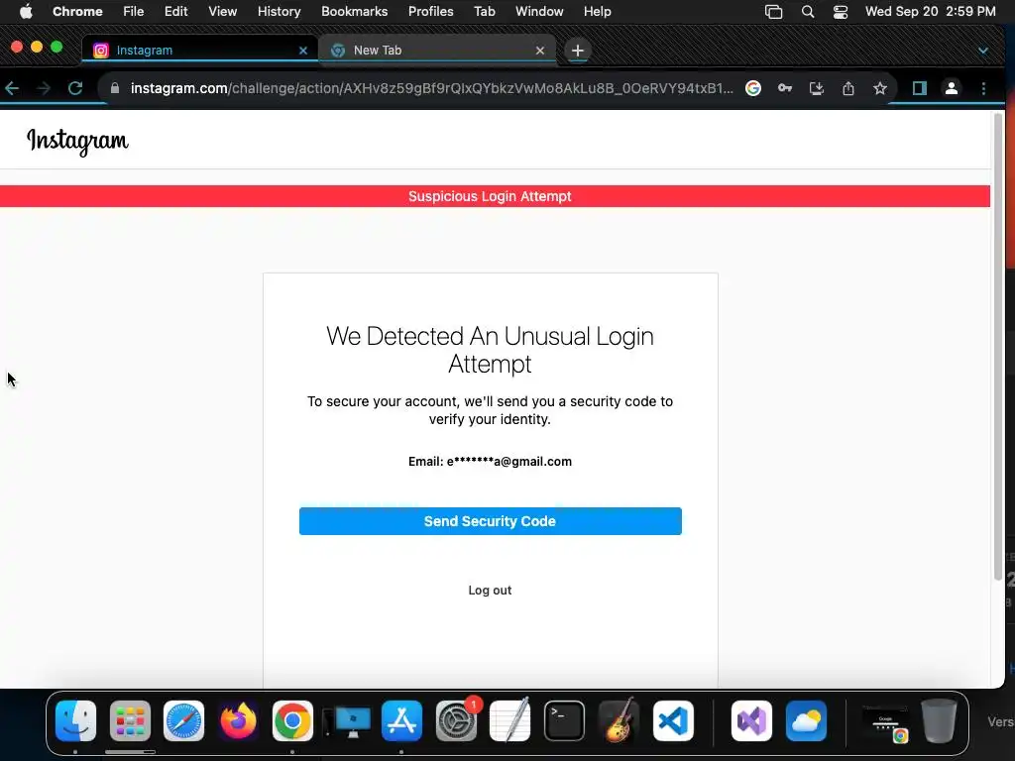Image resolution: width=1015 pixels, height=761 pixels.
Task: Open the Edit menu
Action: click(175, 12)
